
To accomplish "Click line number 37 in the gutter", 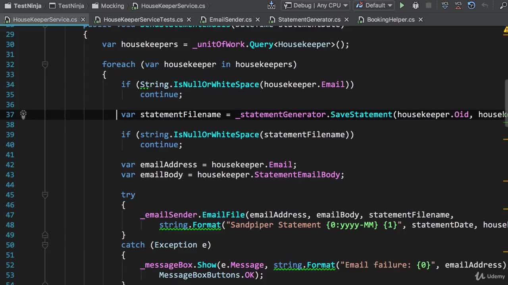I will [10, 114].
